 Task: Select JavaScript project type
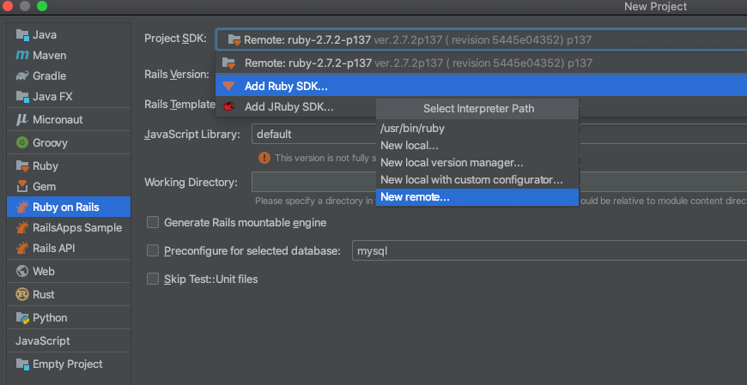[x=69, y=340]
